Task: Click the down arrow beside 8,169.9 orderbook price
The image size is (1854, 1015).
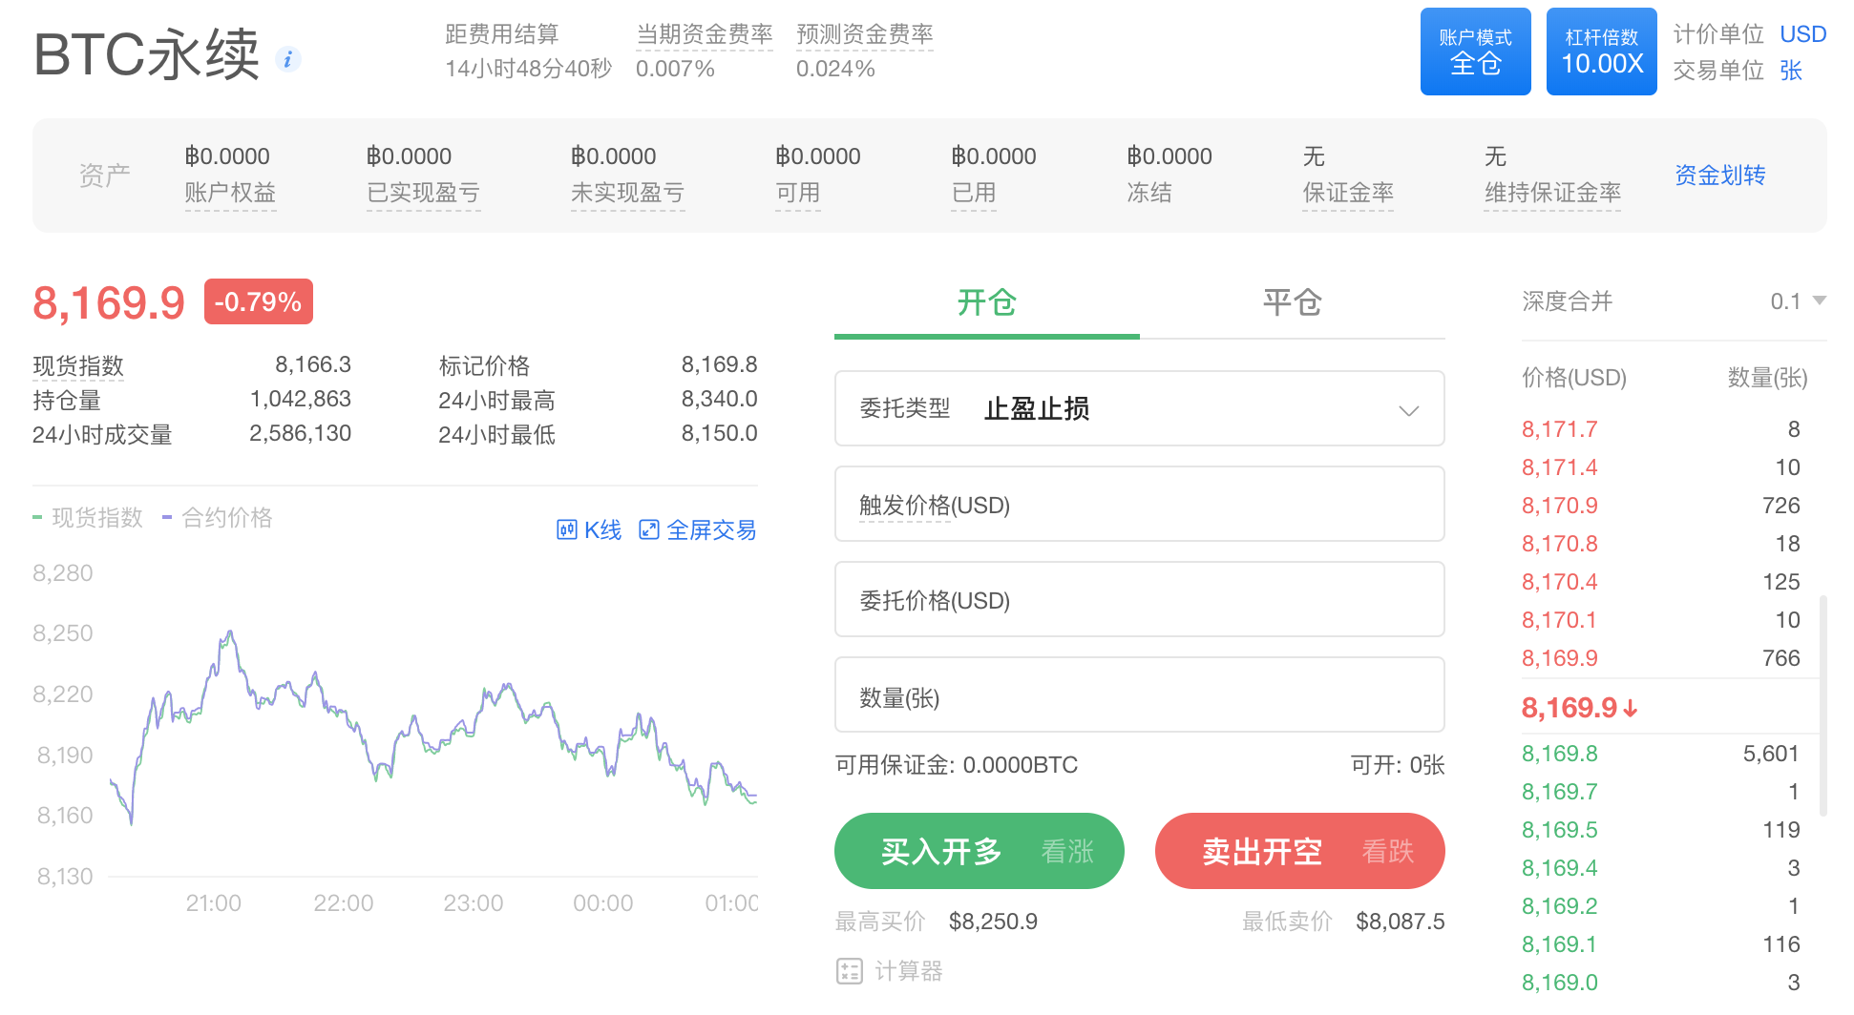Action: point(1631,709)
